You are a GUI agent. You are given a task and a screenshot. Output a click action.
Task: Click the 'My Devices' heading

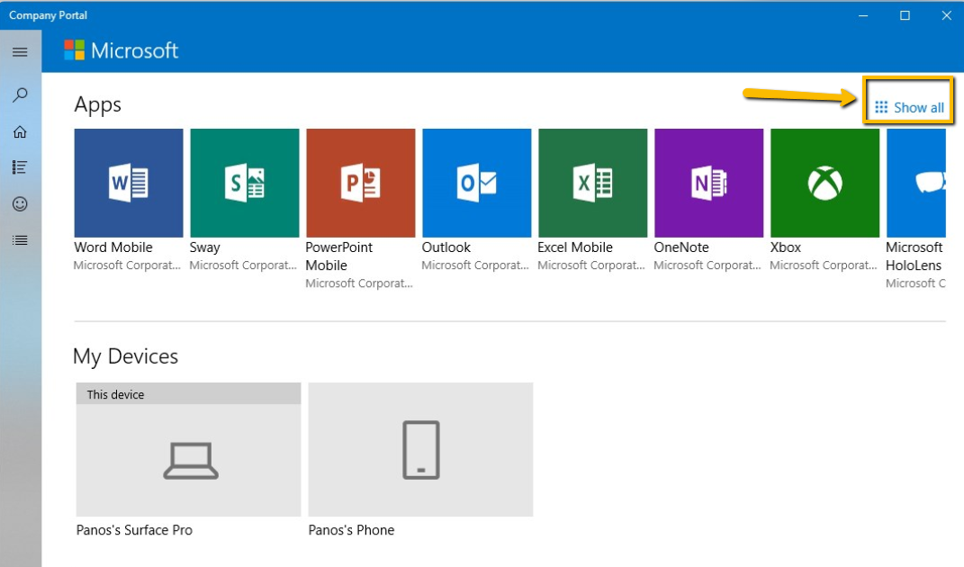(125, 356)
